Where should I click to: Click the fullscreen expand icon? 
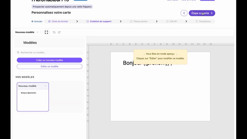click(46, 32)
